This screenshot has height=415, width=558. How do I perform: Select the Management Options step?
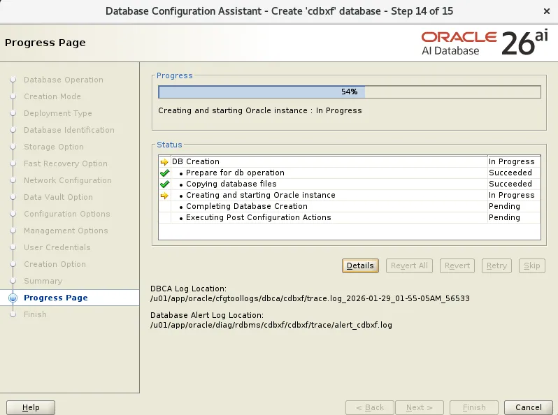point(66,231)
